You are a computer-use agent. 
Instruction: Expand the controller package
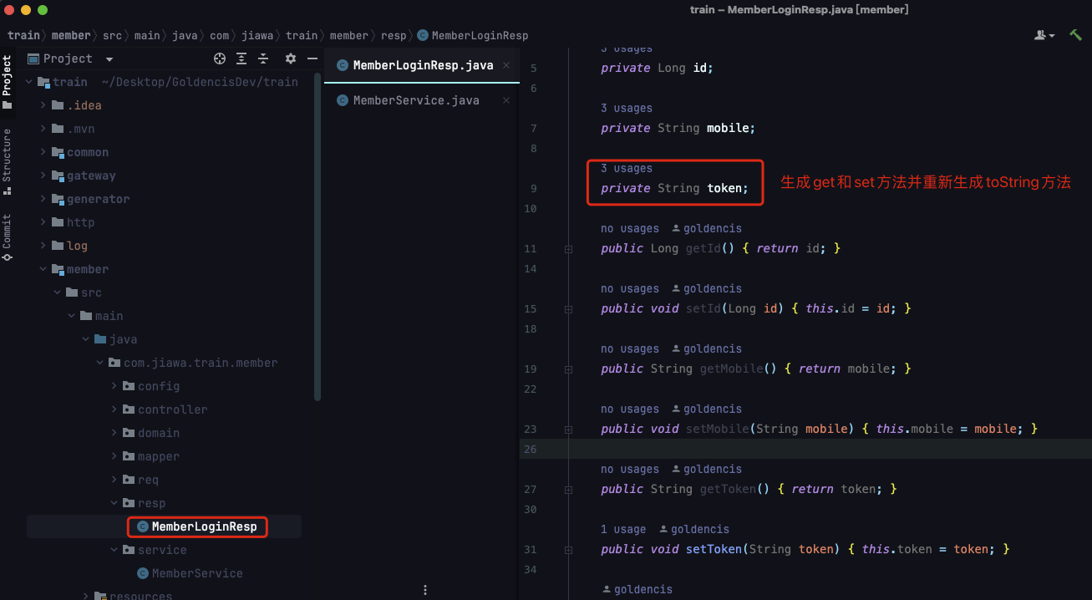coord(114,409)
